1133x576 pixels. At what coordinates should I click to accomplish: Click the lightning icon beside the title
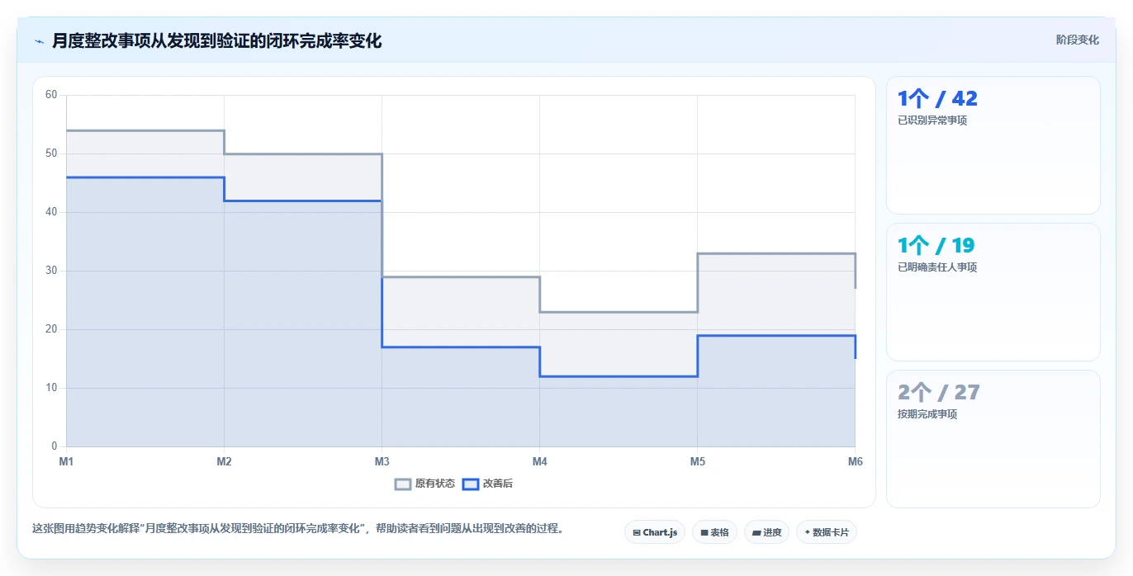click(x=39, y=41)
